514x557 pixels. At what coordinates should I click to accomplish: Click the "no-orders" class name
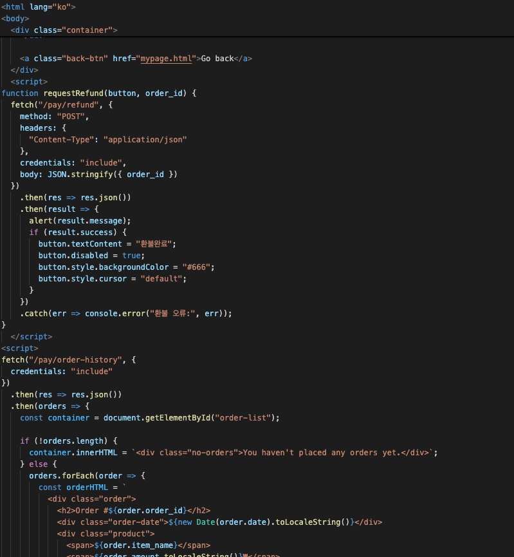[x=210, y=453]
